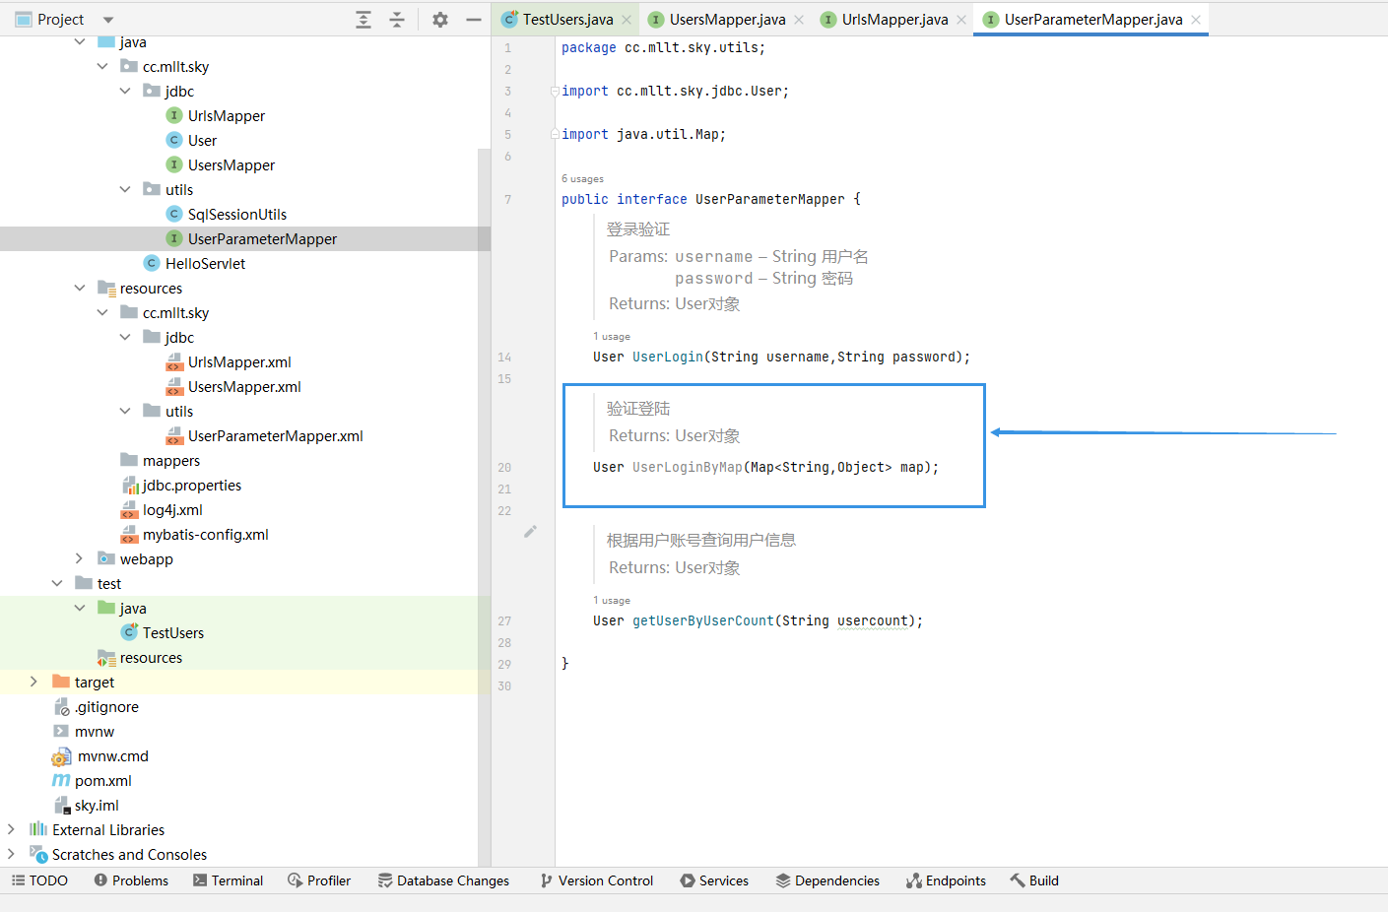1388x912 pixels.
Task: Open Project panel settings gear
Action: [x=440, y=20]
